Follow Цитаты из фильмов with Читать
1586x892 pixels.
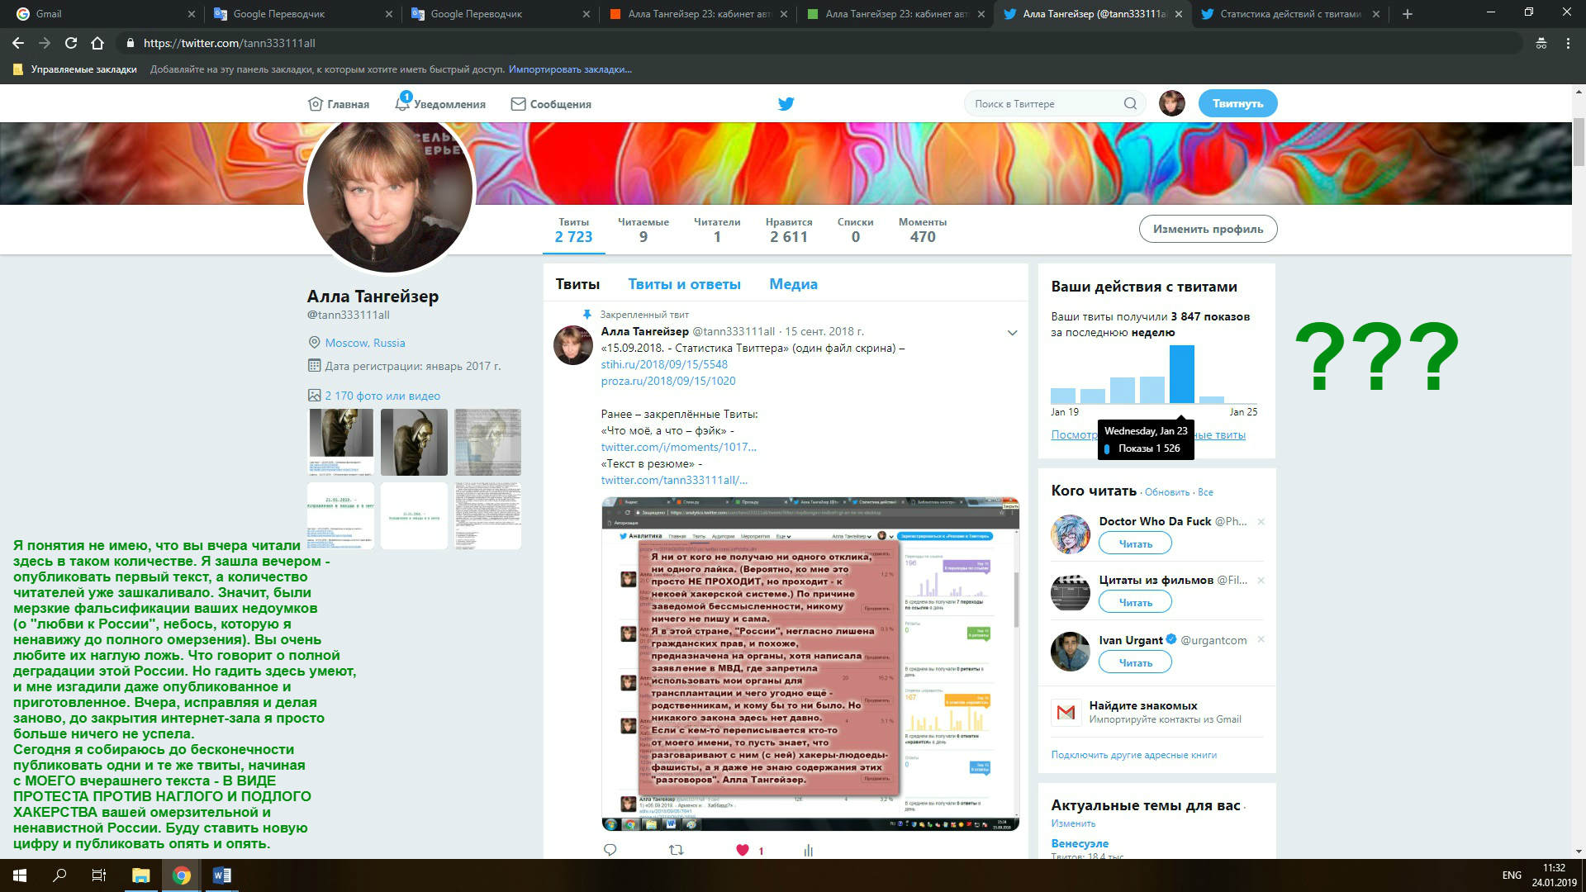tap(1135, 602)
